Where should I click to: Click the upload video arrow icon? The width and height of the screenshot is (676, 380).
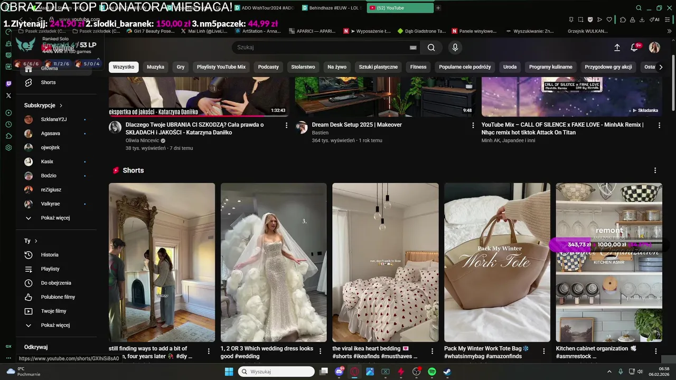(x=617, y=47)
